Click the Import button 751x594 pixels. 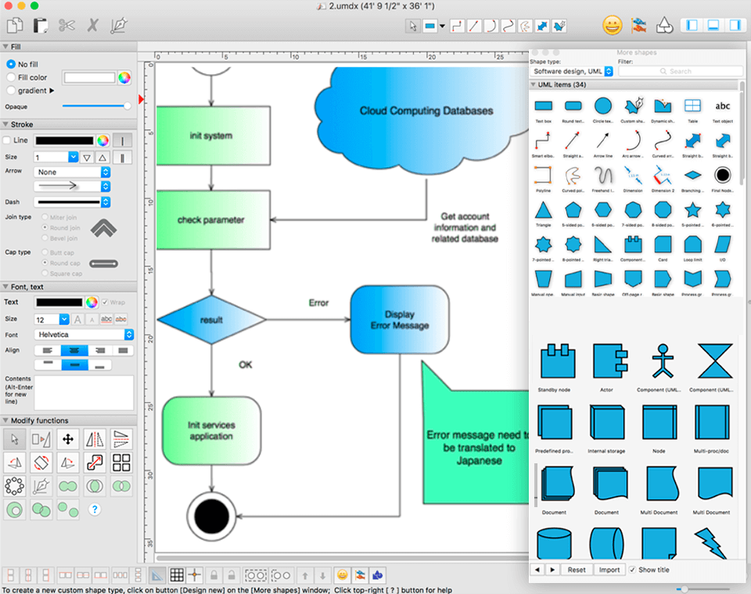[609, 570]
